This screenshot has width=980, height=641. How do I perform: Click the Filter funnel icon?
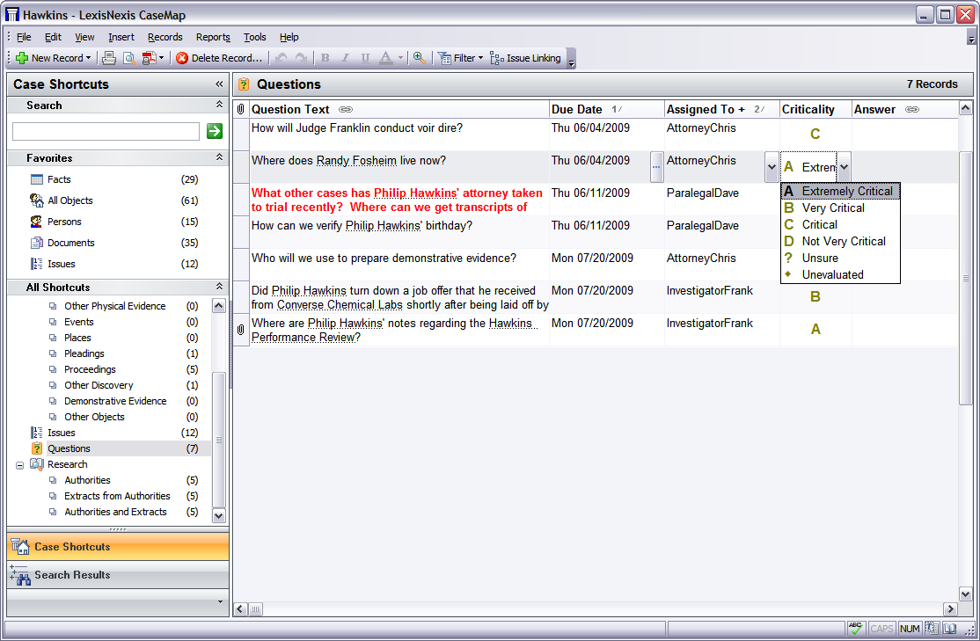click(x=444, y=58)
